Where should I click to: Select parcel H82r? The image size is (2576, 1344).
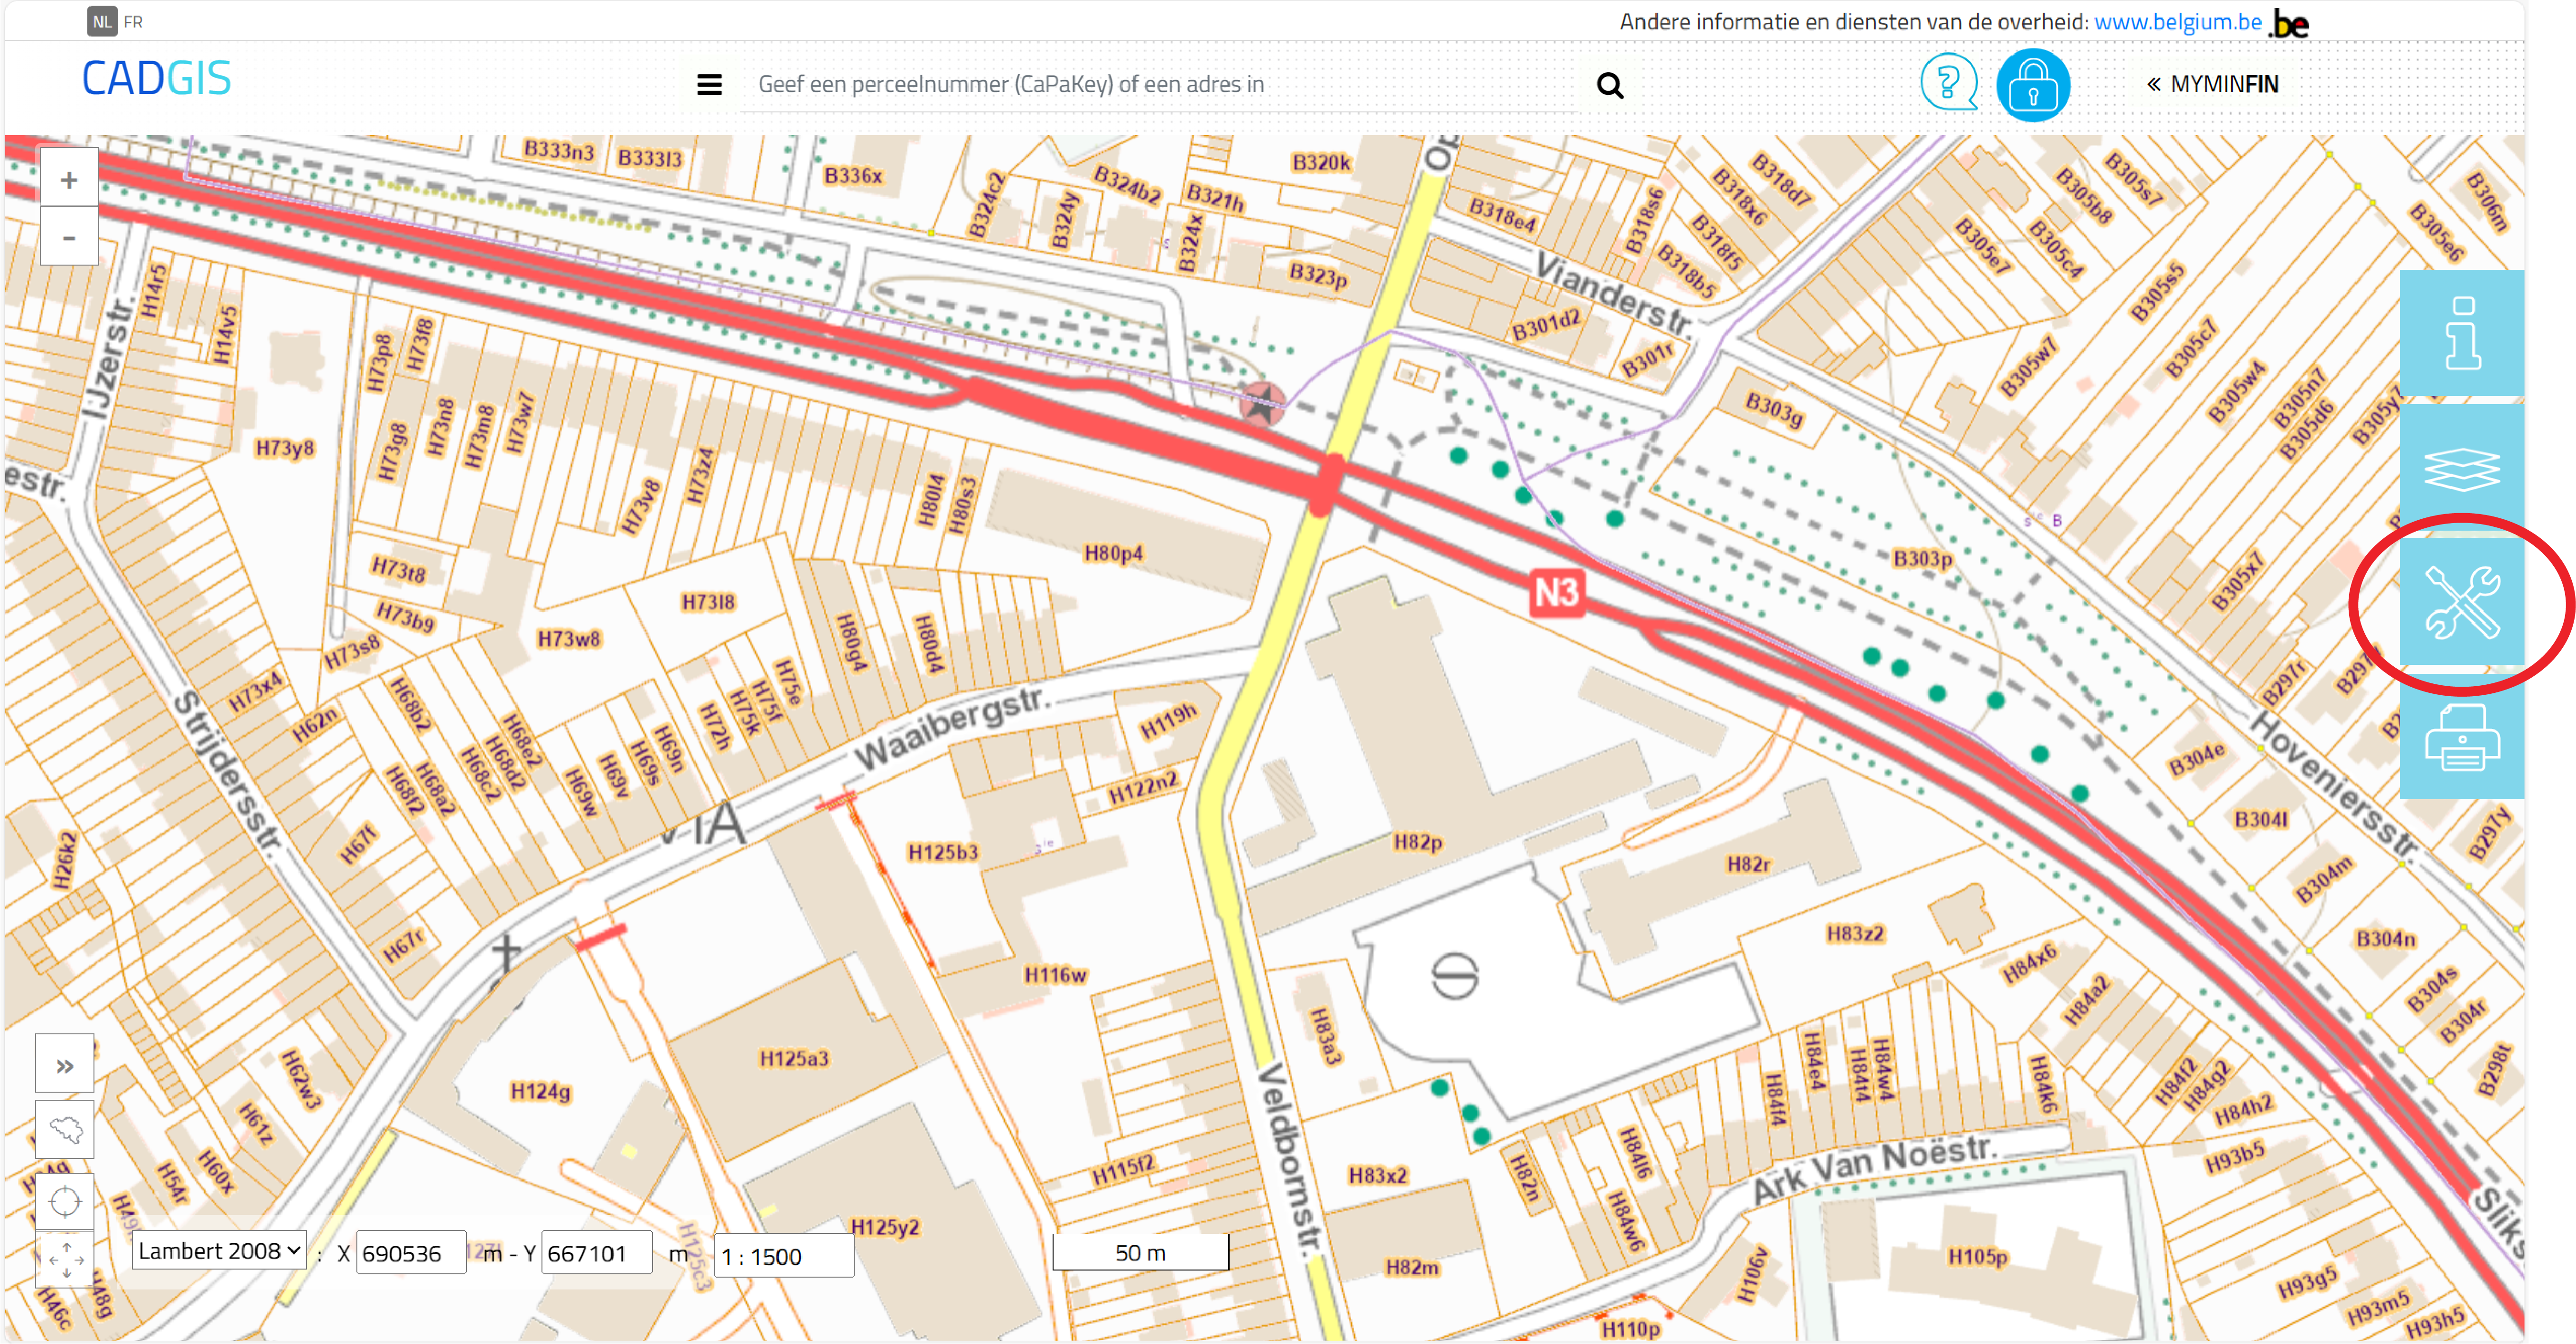tap(1748, 864)
